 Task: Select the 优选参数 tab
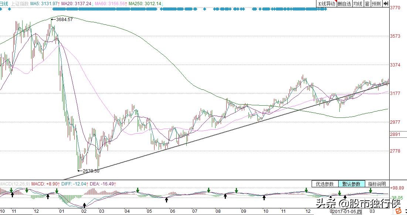pos(325,184)
